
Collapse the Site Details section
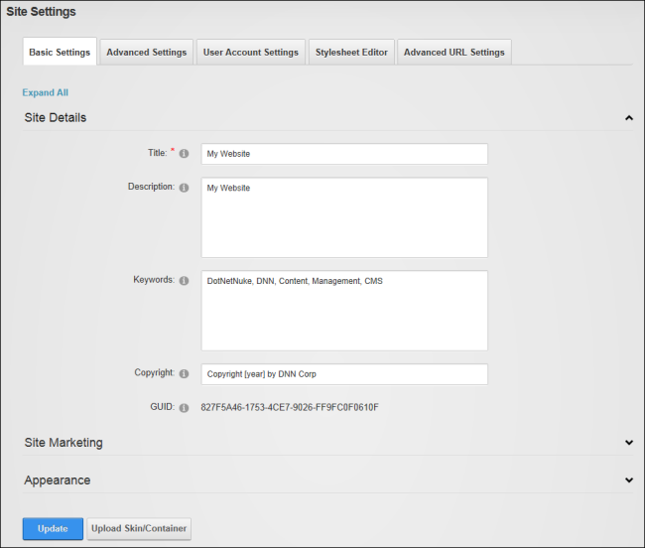point(628,118)
